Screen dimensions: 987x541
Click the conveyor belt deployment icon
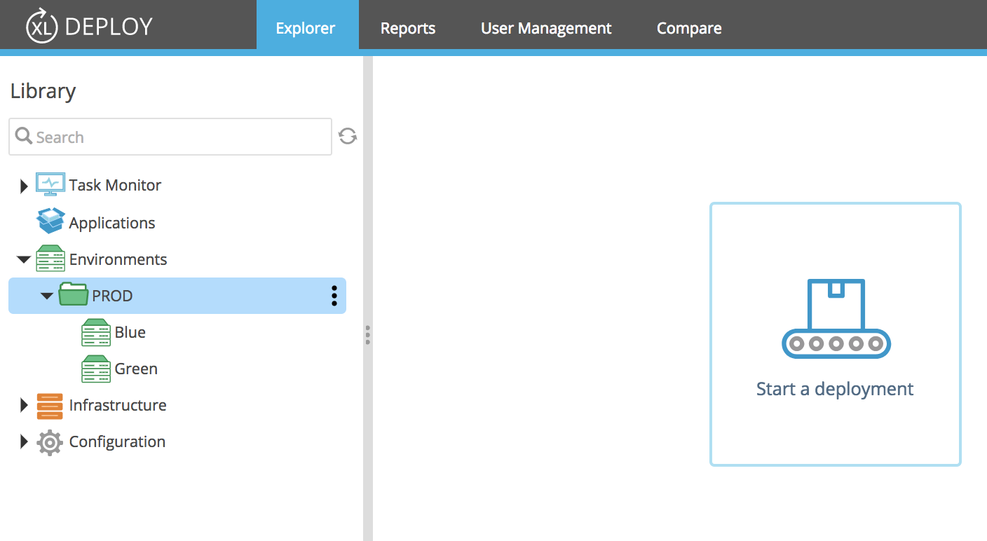tap(836, 318)
